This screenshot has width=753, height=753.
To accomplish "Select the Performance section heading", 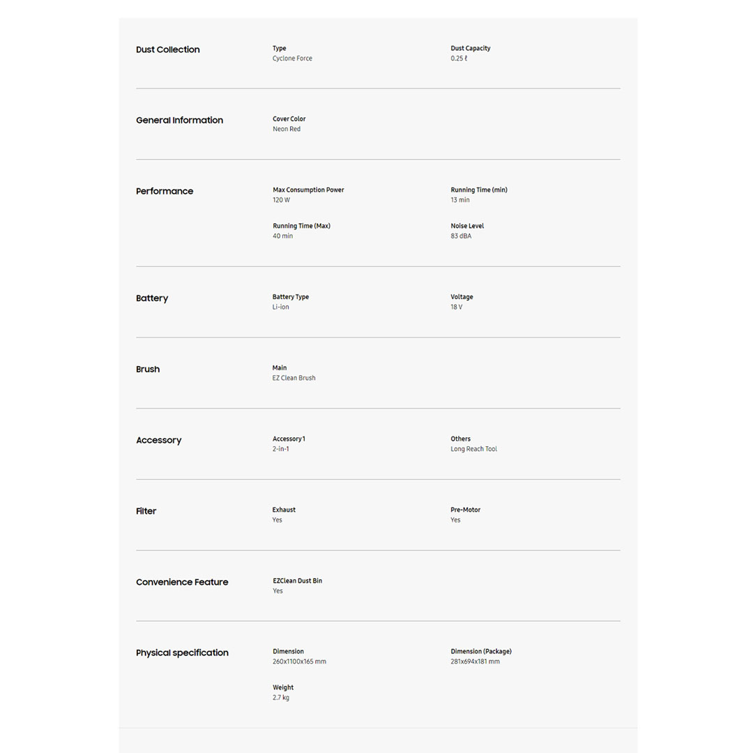I will tap(165, 191).
